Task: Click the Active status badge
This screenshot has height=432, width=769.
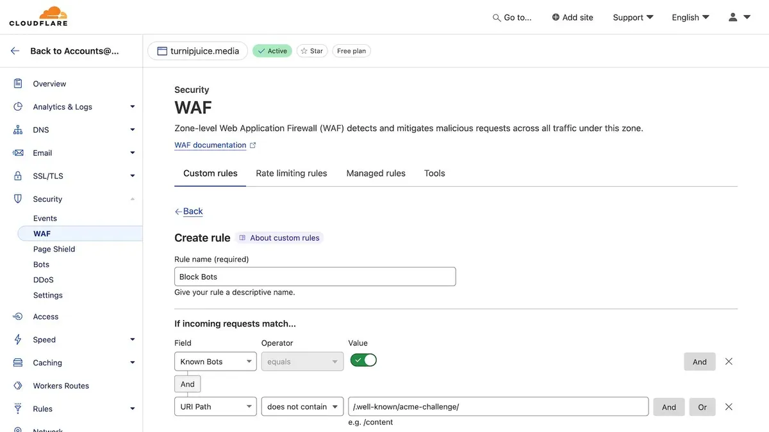Action: point(272,51)
